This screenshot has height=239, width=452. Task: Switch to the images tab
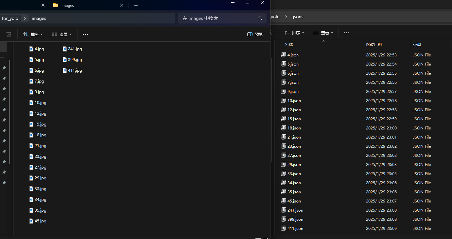(88, 5)
